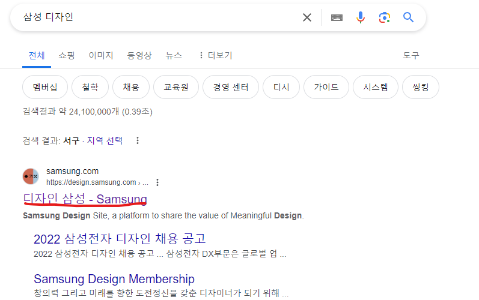Start voice search with microphone icon
This screenshot has width=479, height=300.
tap(361, 17)
